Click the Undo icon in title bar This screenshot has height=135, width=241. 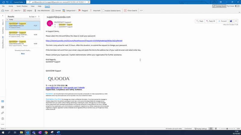point(7,2)
